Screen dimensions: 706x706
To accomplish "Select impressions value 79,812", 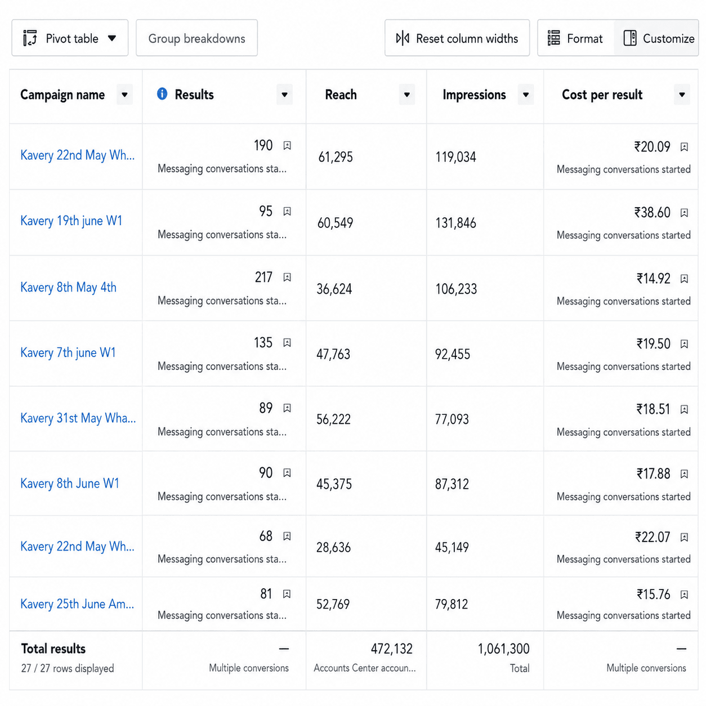I will [452, 604].
